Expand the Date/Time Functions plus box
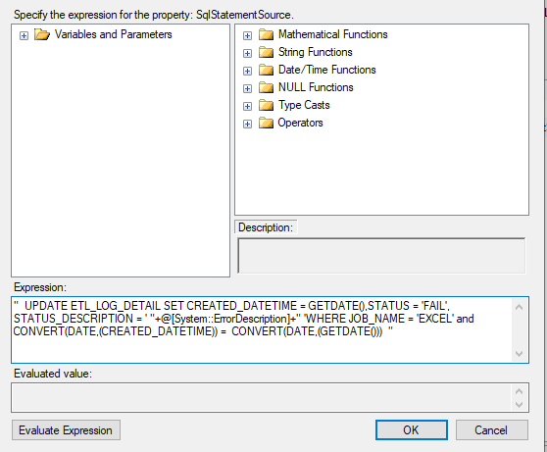 pyautogui.click(x=247, y=71)
